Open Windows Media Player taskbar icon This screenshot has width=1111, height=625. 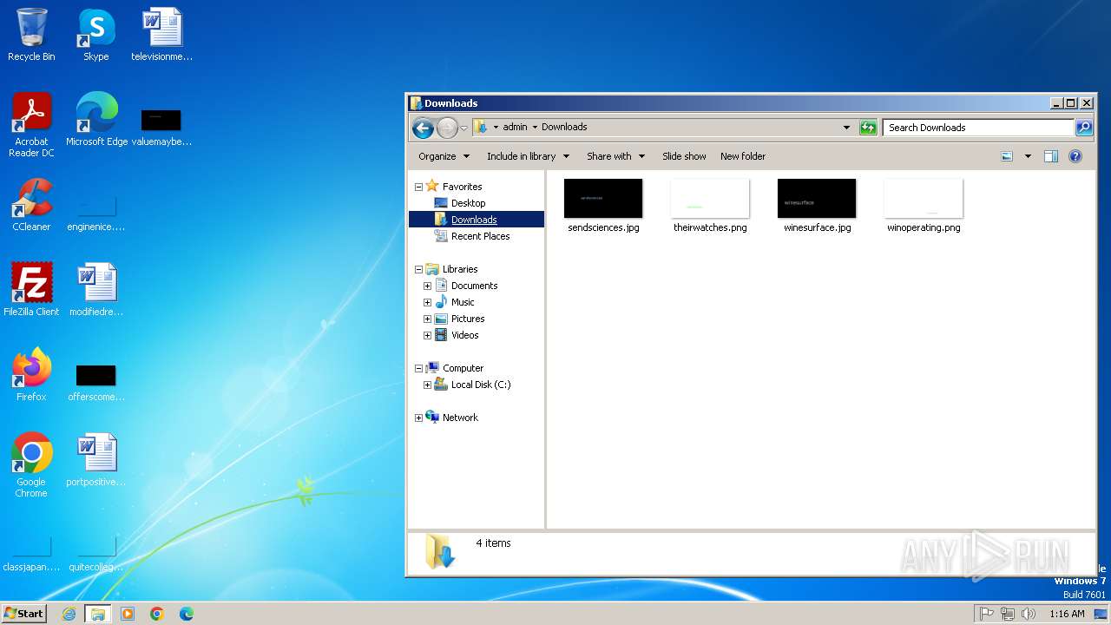tap(128, 614)
